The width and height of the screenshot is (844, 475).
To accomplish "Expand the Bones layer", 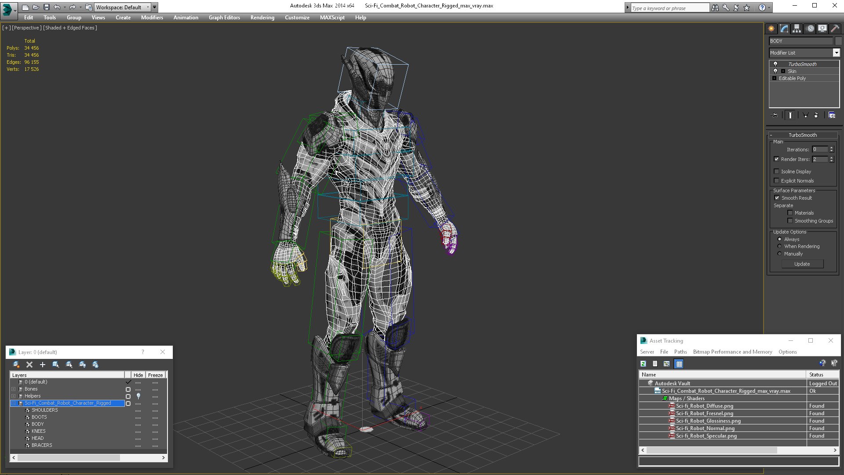I will (13, 389).
